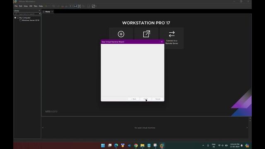Click the Wi-Fi network tray icon
Viewport: 265px width, 149px height.
[x=219, y=145]
